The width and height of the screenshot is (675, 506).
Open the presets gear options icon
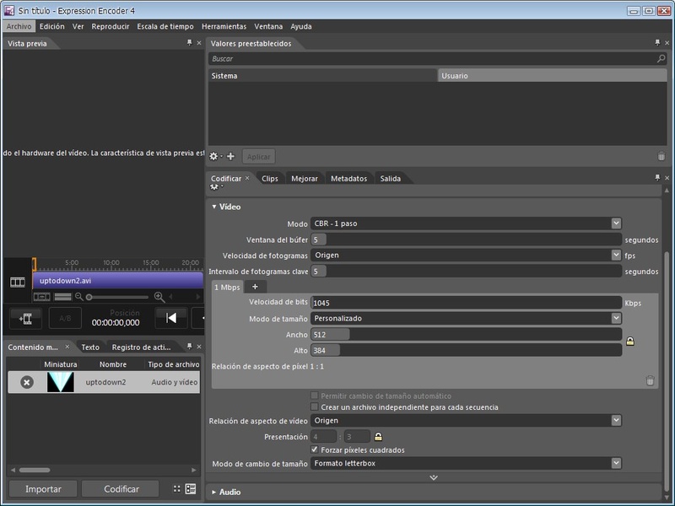[214, 157]
